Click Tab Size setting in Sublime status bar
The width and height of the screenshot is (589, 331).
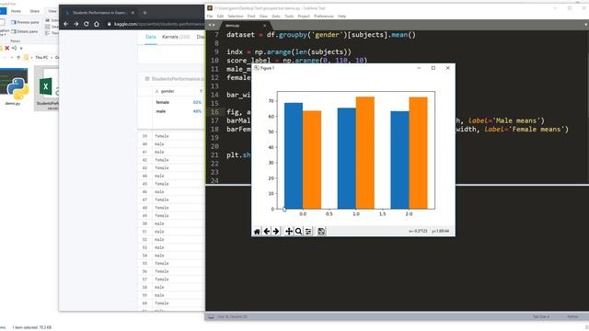pyautogui.click(x=541, y=316)
